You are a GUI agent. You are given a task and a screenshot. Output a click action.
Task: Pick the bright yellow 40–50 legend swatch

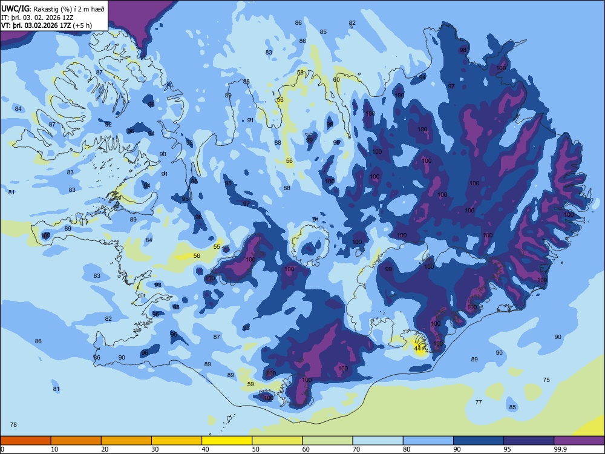click(227, 441)
